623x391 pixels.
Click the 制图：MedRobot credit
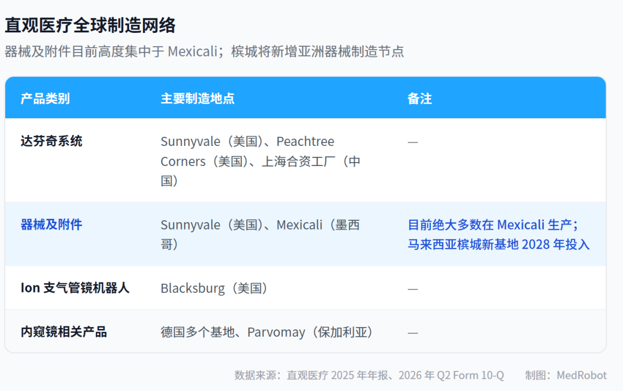566,375
